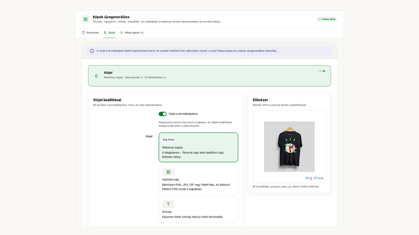Screen dimensions: 419x235
Task: Click the refresh icon beside Áttekintés
Action: (x=83, y=33)
